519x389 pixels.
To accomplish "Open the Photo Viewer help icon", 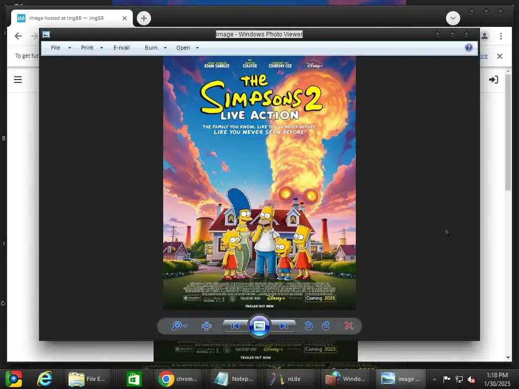I will pyautogui.click(x=469, y=48).
